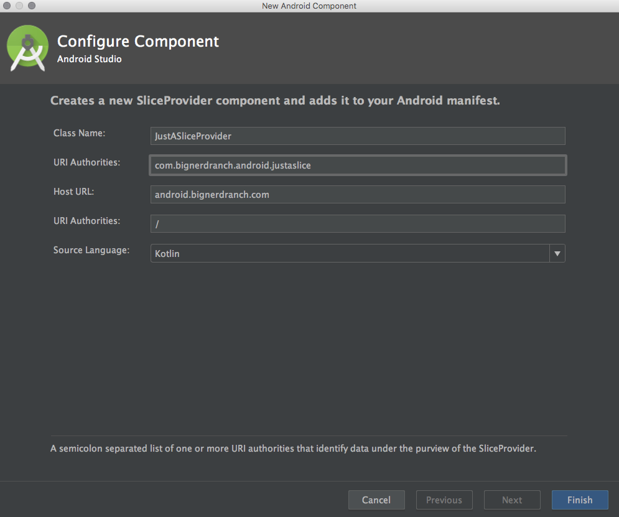Click the Source Language dropdown arrow
This screenshot has height=517, width=619.
pos(557,253)
